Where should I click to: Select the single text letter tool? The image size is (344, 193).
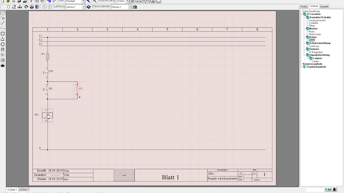click(x=3, y=50)
